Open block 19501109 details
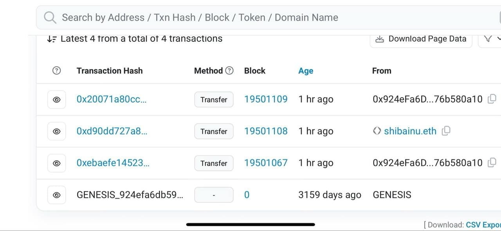This screenshot has height=231, width=501. 266,99
